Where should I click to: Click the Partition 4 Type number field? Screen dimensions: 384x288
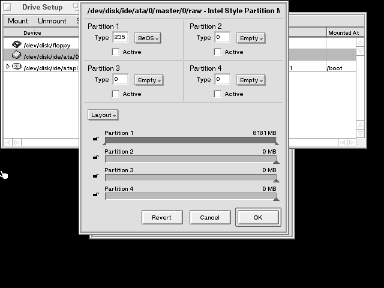223,79
